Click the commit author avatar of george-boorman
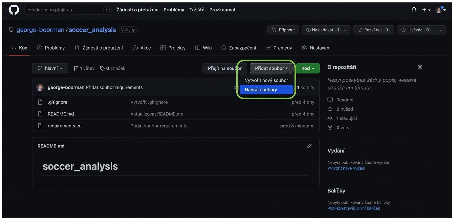This screenshot has height=220, width=455. (40, 87)
